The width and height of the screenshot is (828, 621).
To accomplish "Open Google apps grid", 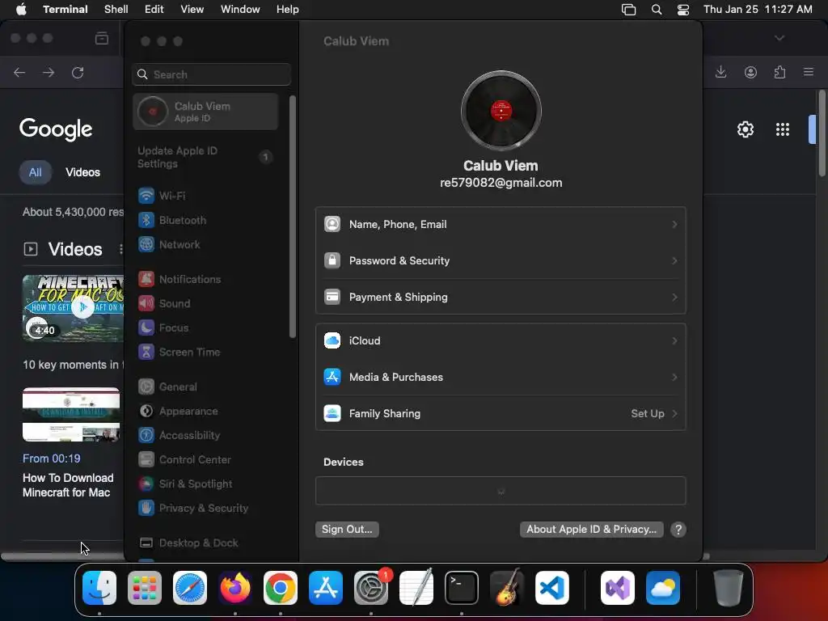I will [783, 129].
